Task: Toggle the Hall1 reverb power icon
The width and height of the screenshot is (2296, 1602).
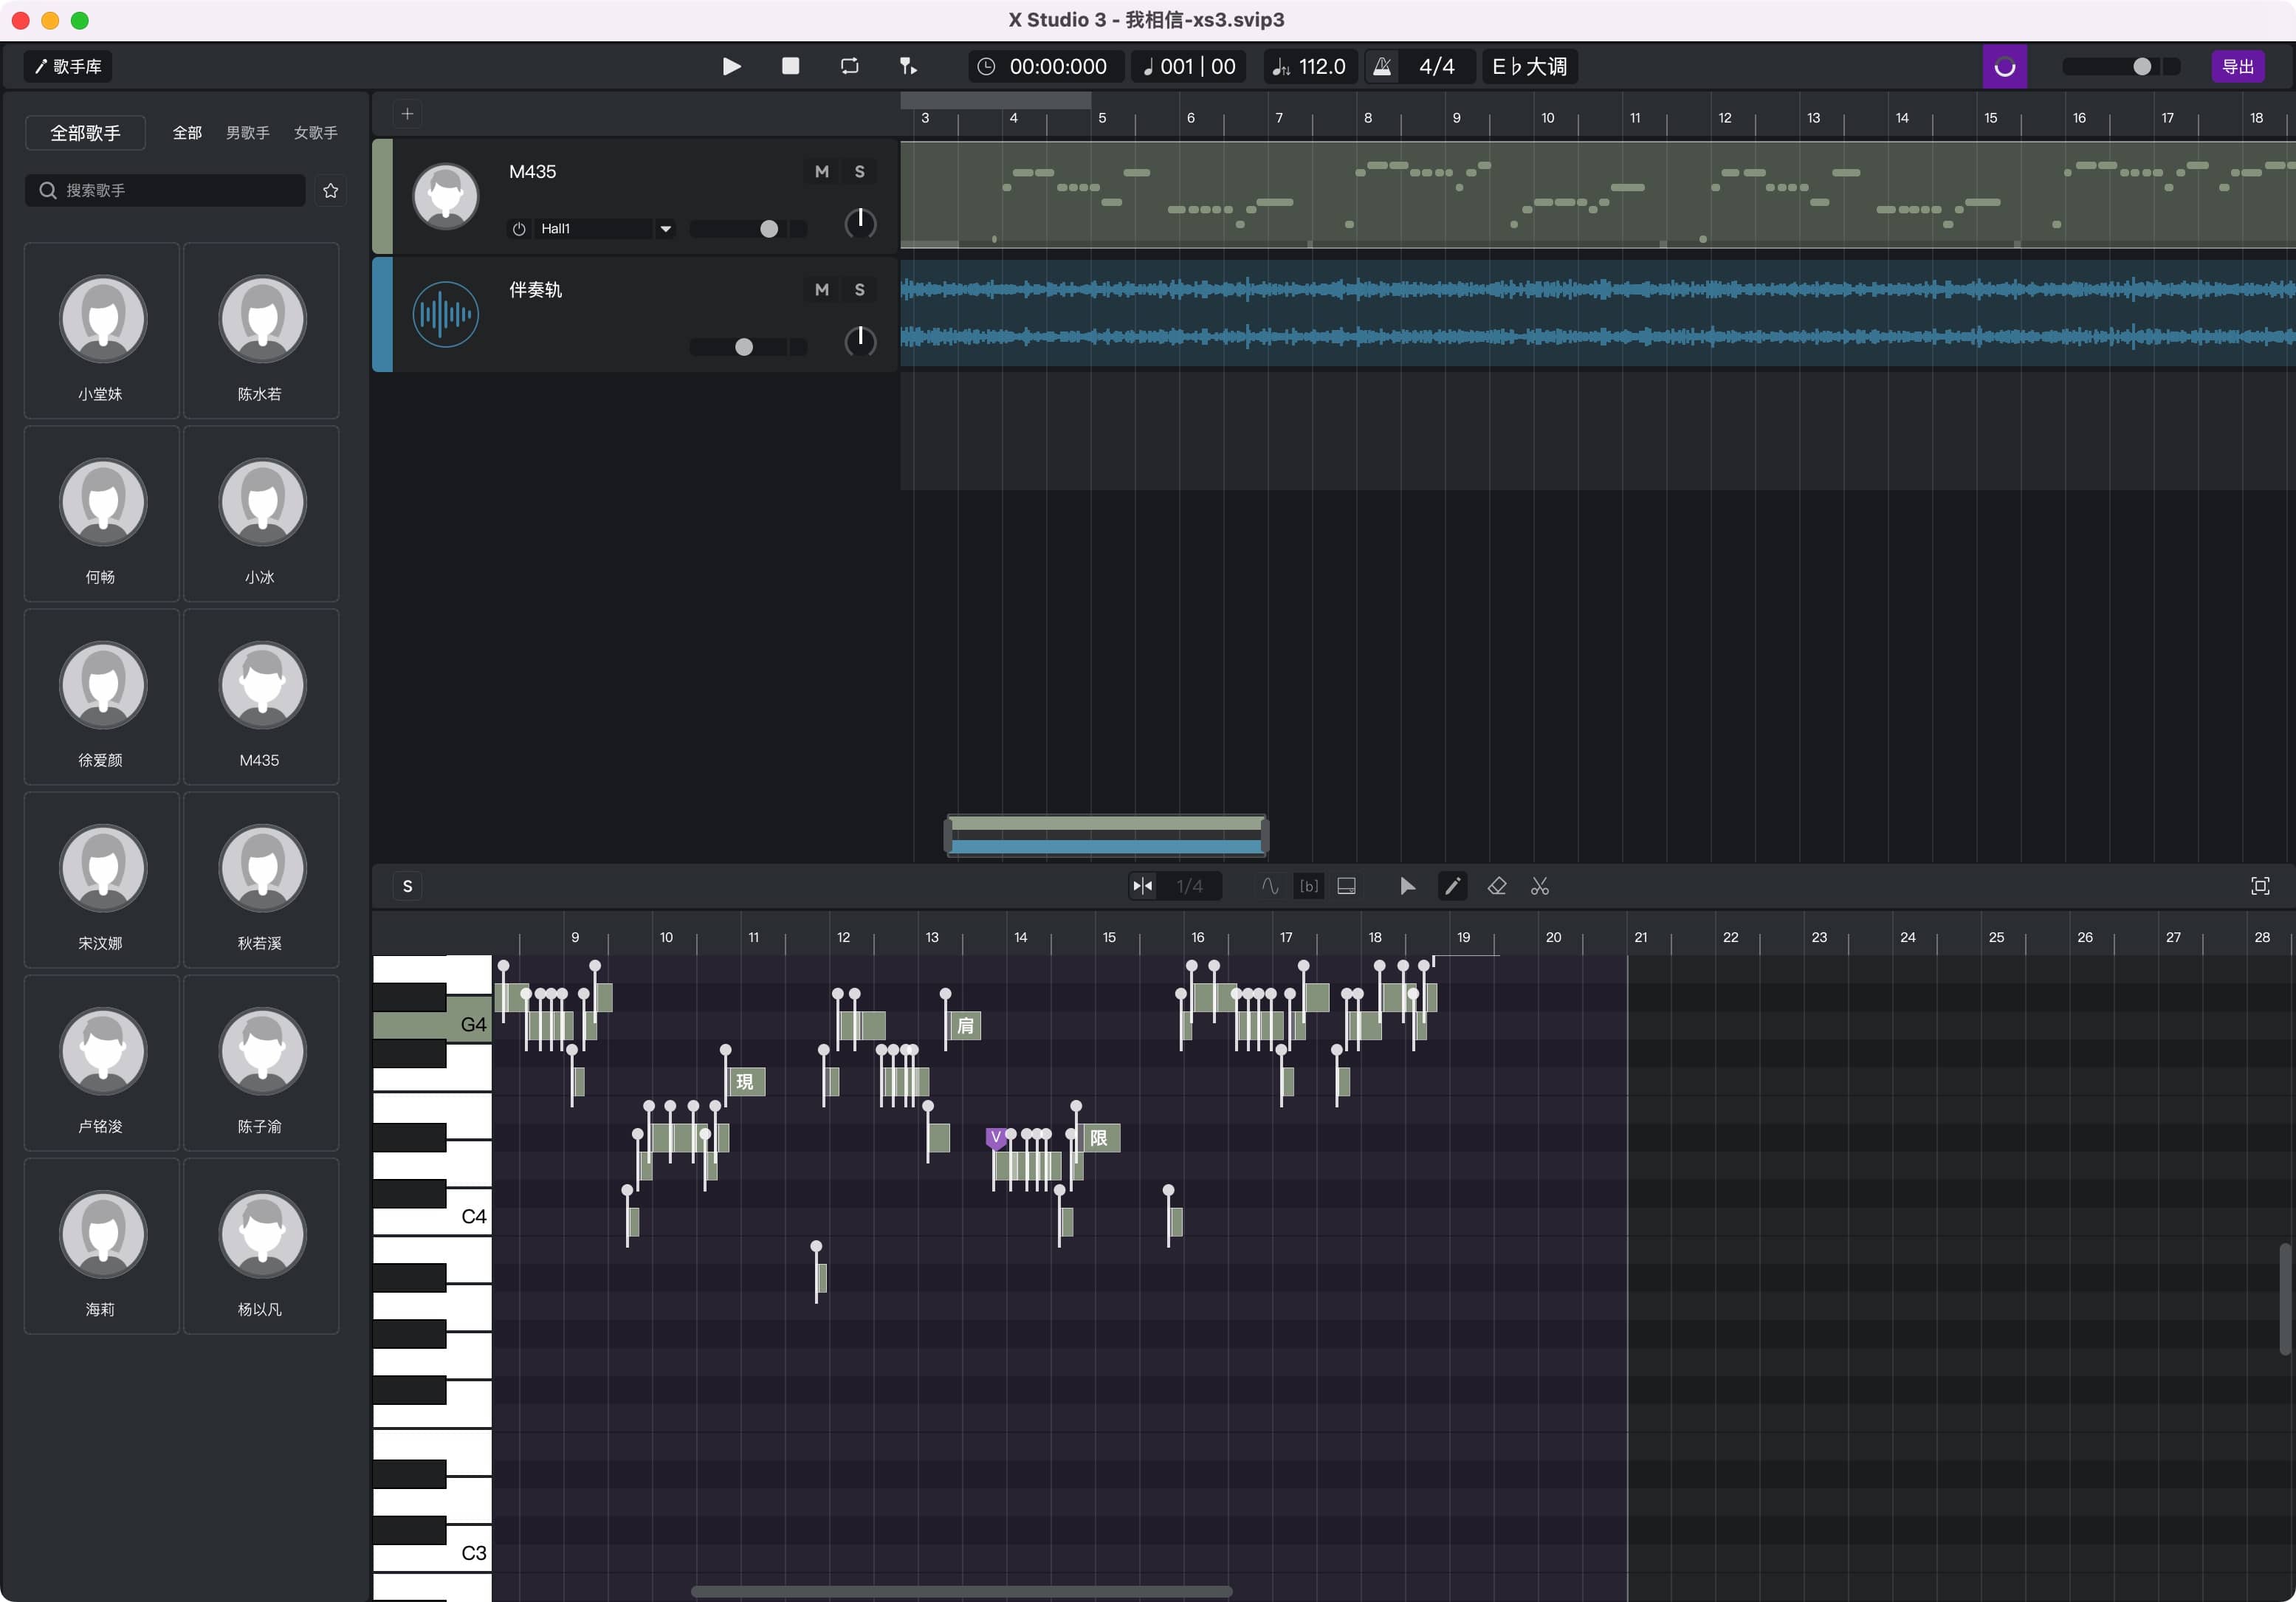Action: click(518, 229)
